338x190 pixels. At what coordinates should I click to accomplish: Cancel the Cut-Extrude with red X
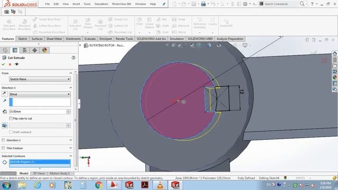(x=10, y=64)
